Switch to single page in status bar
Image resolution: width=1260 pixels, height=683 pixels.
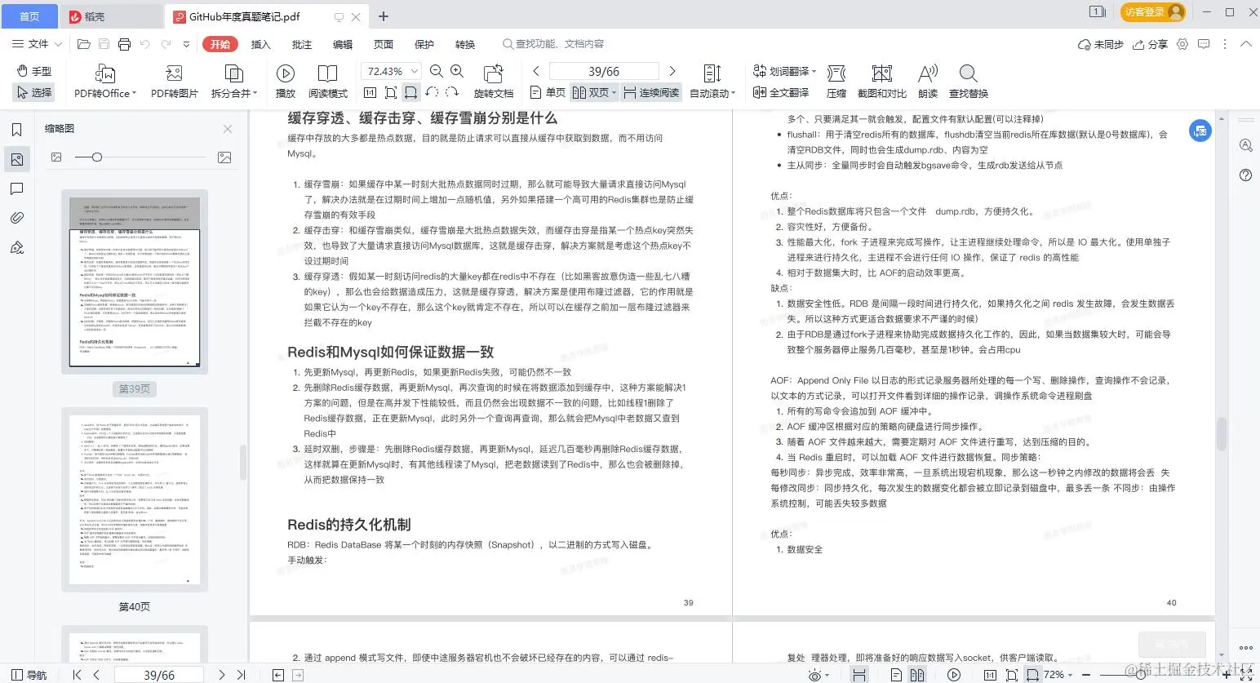click(x=896, y=675)
